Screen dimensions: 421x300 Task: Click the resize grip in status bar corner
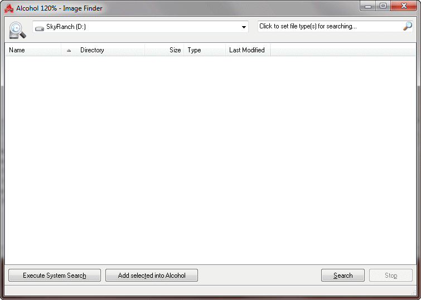pyautogui.click(x=414, y=292)
